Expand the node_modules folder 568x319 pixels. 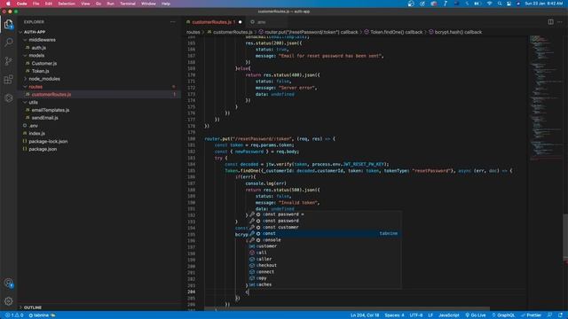click(44, 79)
